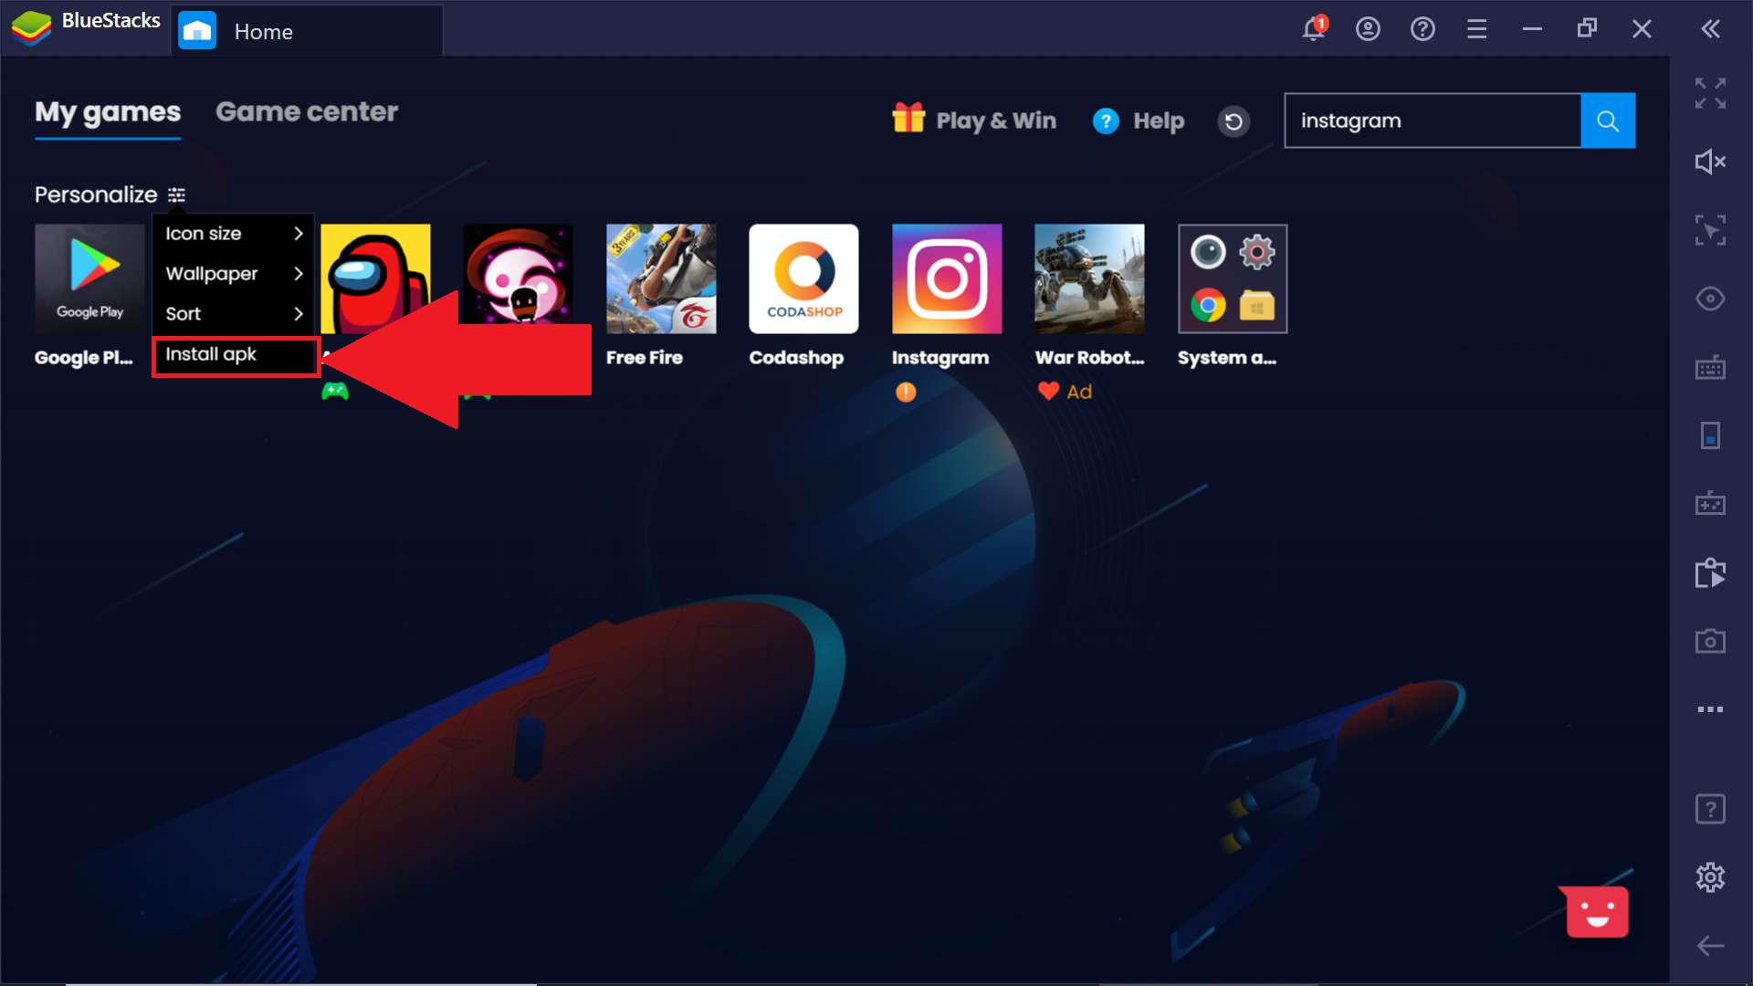This screenshot has width=1753, height=986.
Task: Click the BlueStacks refresh/restore history icon
Action: tap(1234, 121)
